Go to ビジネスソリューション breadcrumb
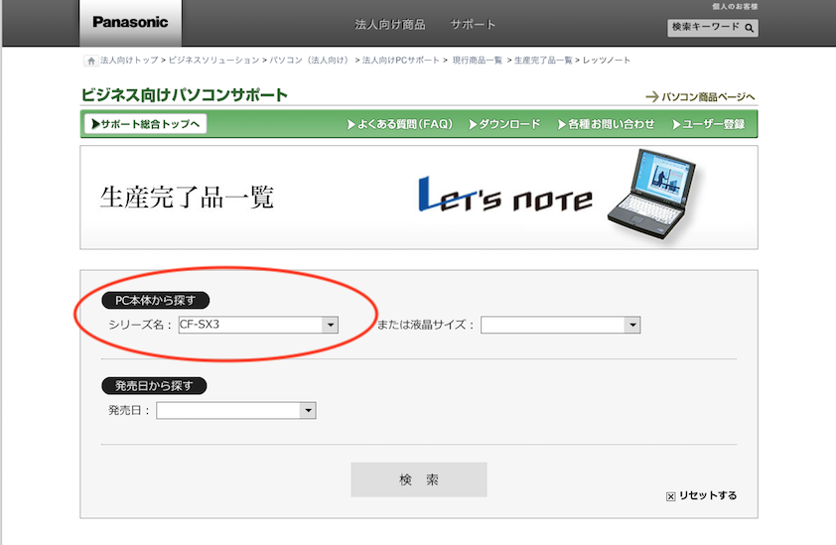This screenshot has width=836, height=545. coord(213,61)
